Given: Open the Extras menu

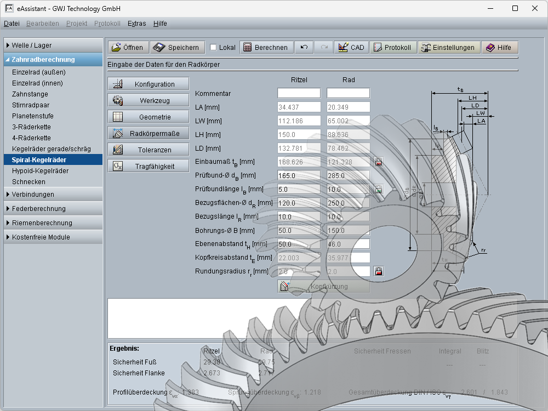Looking at the screenshot, I should (136, 24).
